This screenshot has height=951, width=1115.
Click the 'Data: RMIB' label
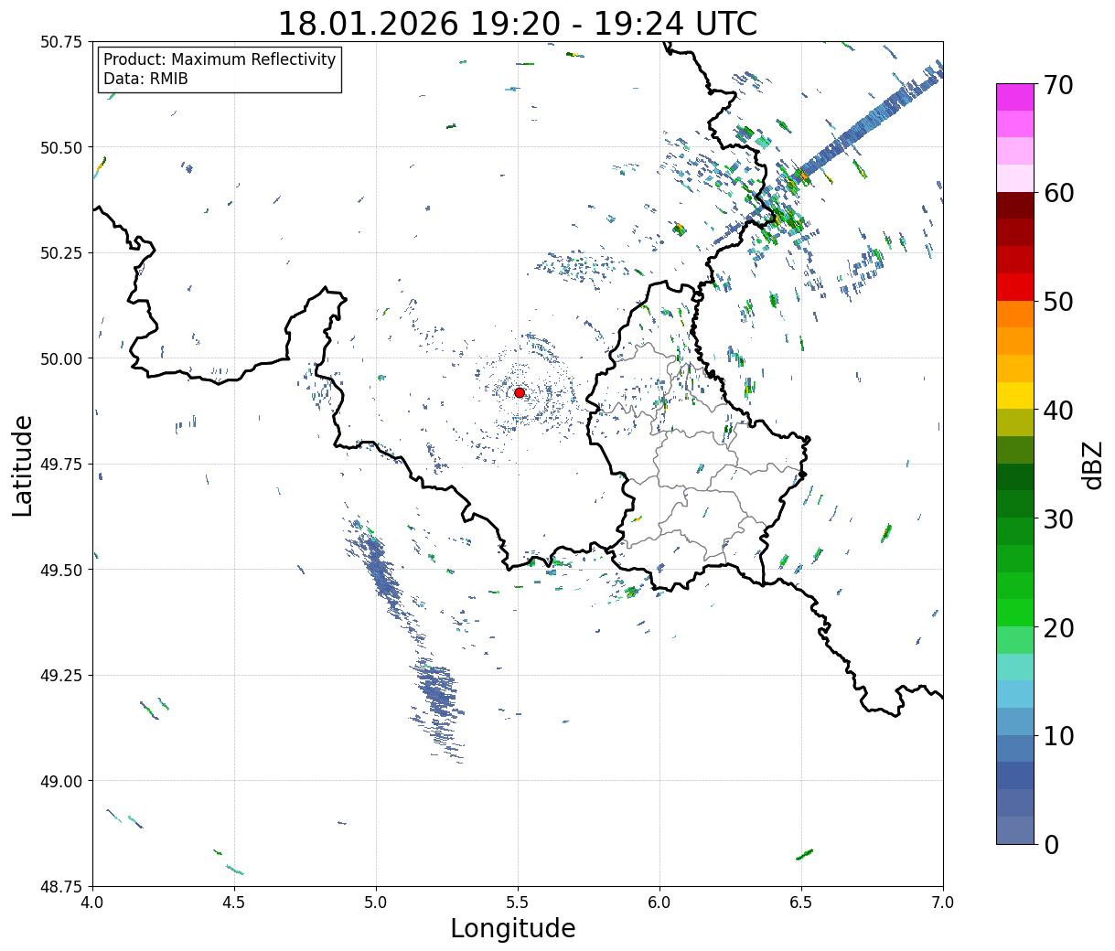(145, 79)
